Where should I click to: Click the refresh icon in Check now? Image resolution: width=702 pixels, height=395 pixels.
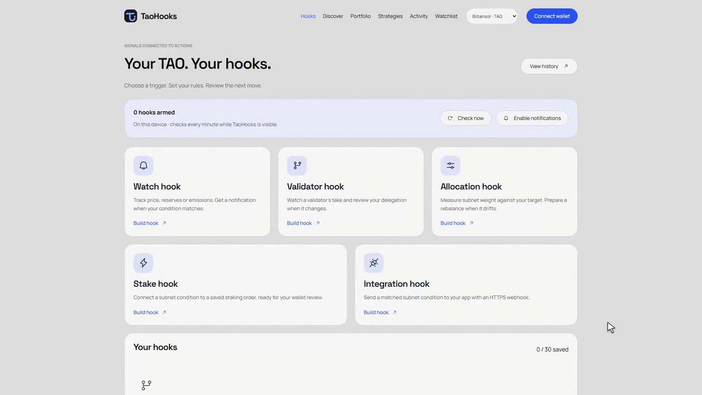click(450, 118)
